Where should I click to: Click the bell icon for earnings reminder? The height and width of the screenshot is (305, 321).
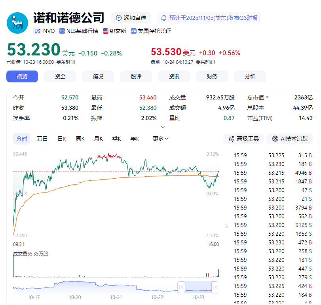click(164, 18)
